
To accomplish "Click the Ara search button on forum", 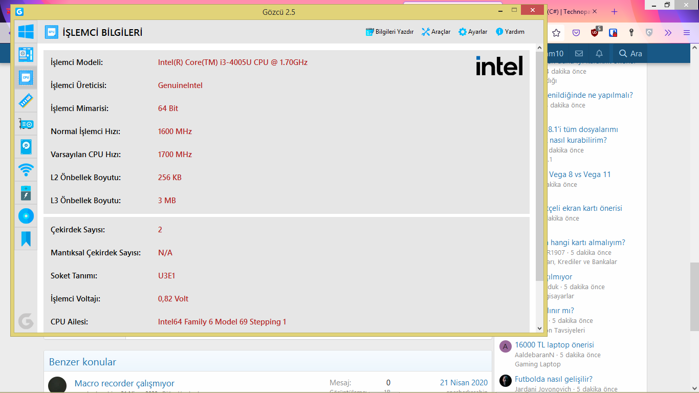I will pos(630,53).
